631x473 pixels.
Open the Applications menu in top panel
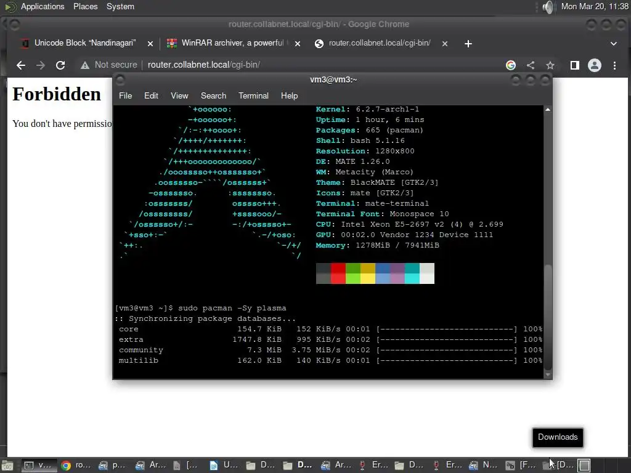pyautogui.click(x=43, y=6)
